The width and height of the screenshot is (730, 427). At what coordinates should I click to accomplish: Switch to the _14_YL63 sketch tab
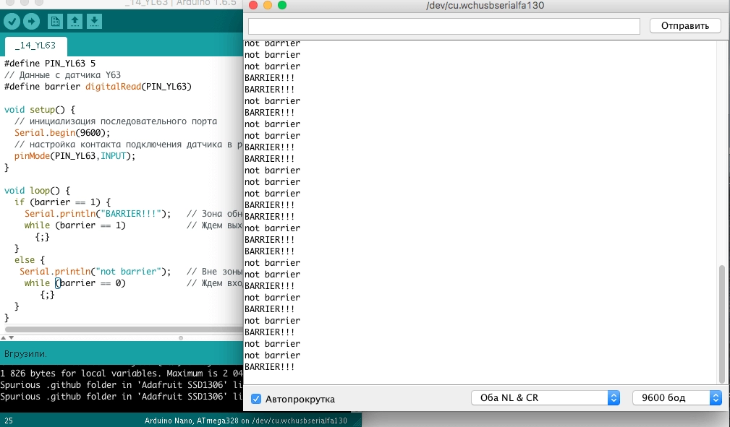pyautogui.click(x=35, y=45)
